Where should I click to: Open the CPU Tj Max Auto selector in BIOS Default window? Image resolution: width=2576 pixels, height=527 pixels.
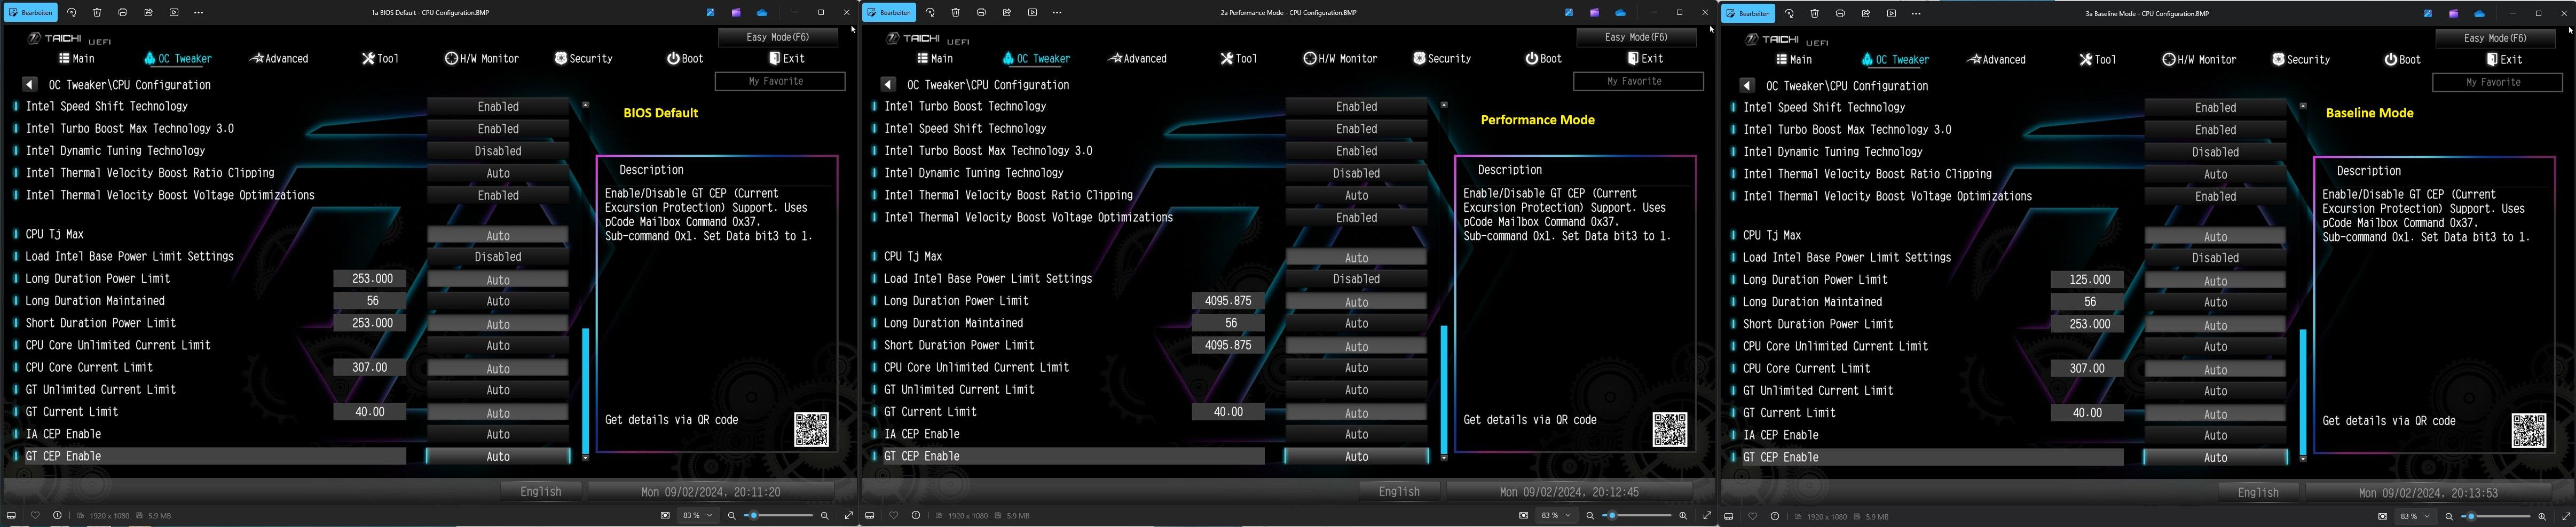(x=498, y=235)
